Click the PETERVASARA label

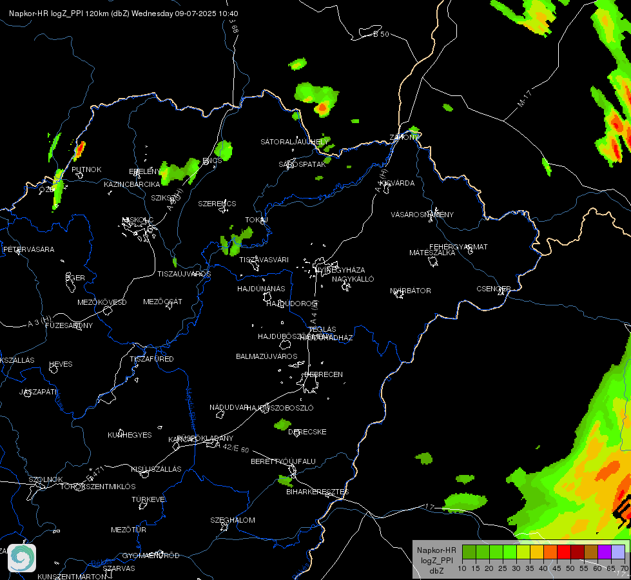28,249
